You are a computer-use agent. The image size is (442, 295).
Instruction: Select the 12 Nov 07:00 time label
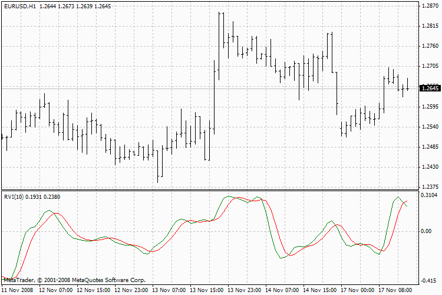(56, 290)
